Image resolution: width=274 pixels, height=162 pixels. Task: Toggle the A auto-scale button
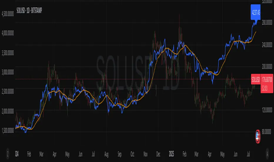pyautogui.click(x=267, y=154)
